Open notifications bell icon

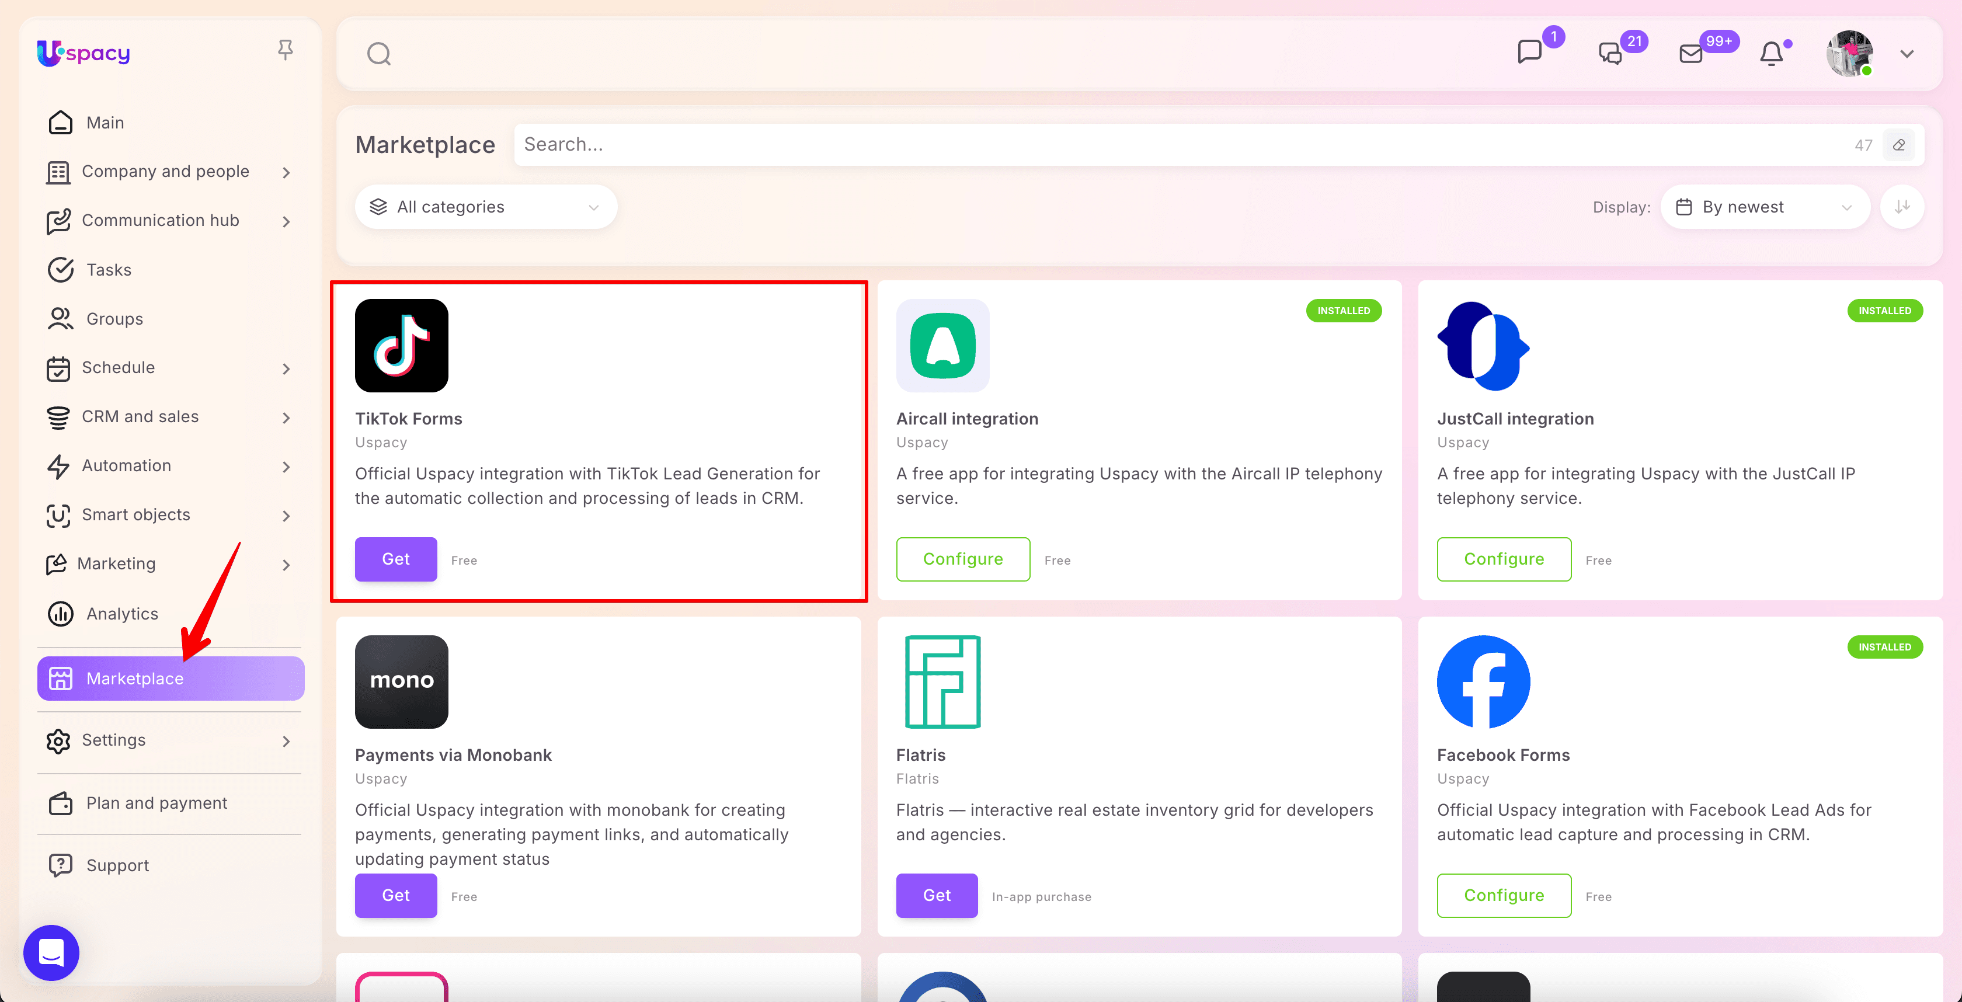coord(1772,53)
